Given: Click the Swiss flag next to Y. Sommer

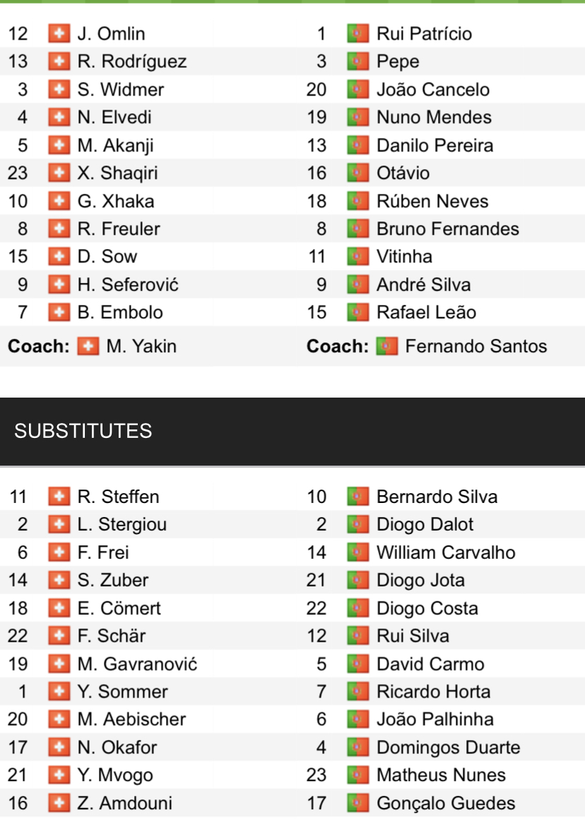Looking at the screenshot, I should [x=59, y=691].
